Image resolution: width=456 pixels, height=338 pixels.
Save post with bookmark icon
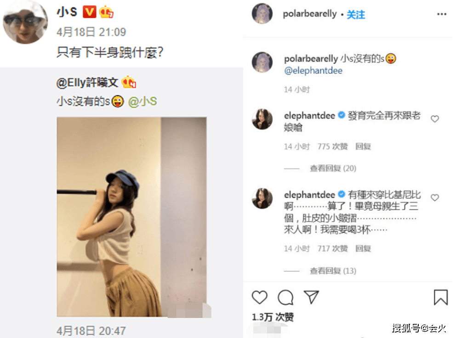click(x=440, y=297)
